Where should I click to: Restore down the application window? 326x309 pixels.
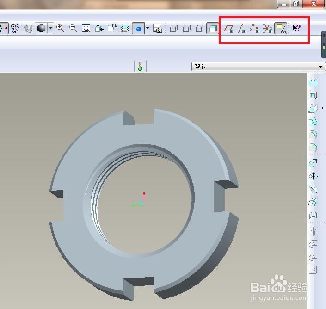pyautogui.click(x=295, y=4)
